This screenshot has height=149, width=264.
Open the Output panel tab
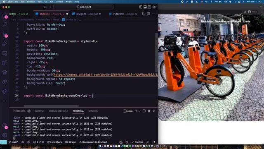click(x=40, y=111)
